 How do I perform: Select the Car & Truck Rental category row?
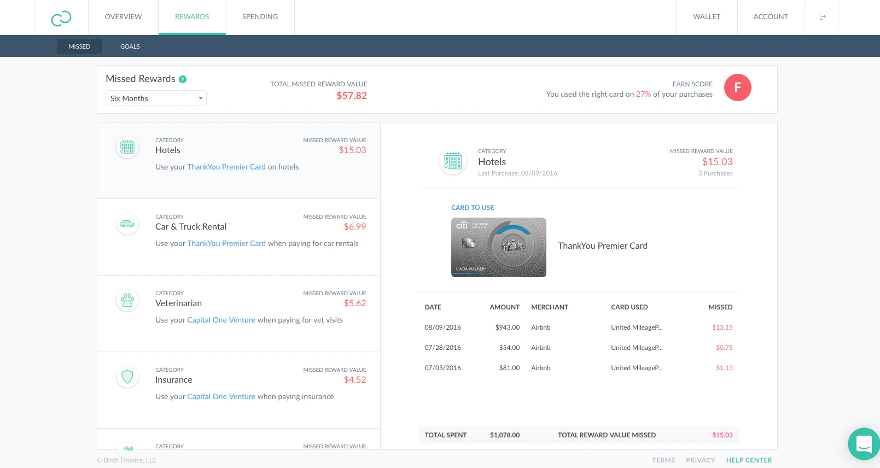(238, 237)
